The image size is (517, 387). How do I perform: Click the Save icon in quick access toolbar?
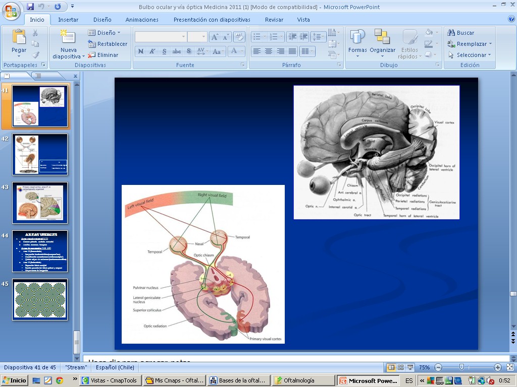30,7
